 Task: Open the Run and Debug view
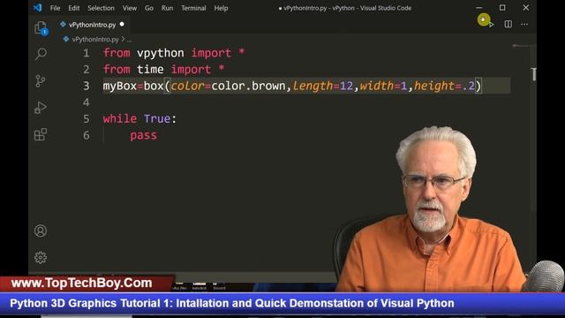coord(41,108)
